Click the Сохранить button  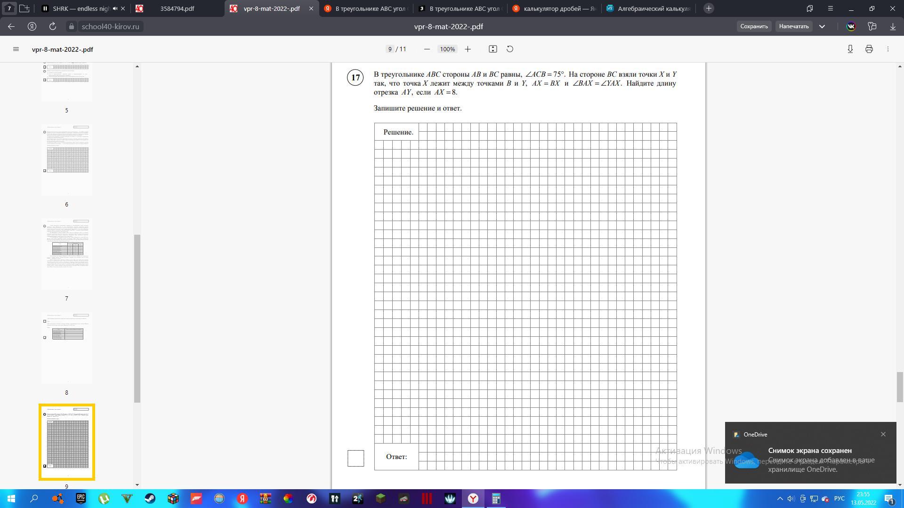coord(754,26)
